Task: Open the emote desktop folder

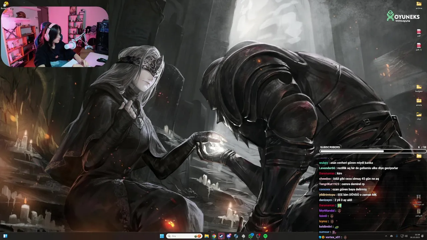Action: click(x=419, y=102)
